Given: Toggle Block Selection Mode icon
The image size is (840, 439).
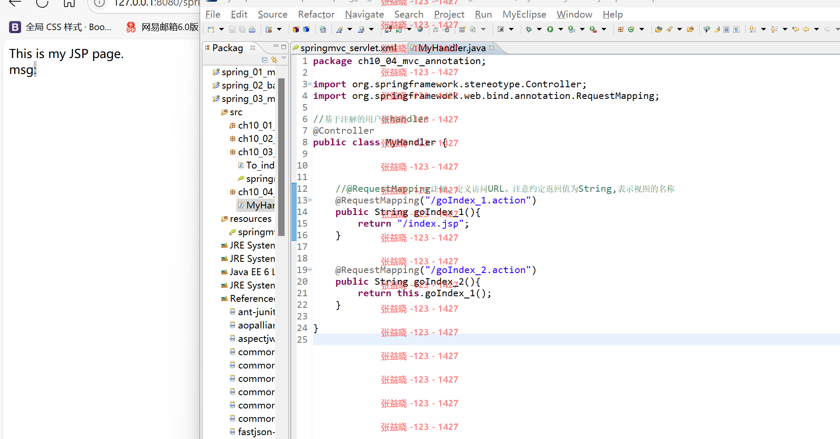Looking at the screenshot, I should point(726,29).
